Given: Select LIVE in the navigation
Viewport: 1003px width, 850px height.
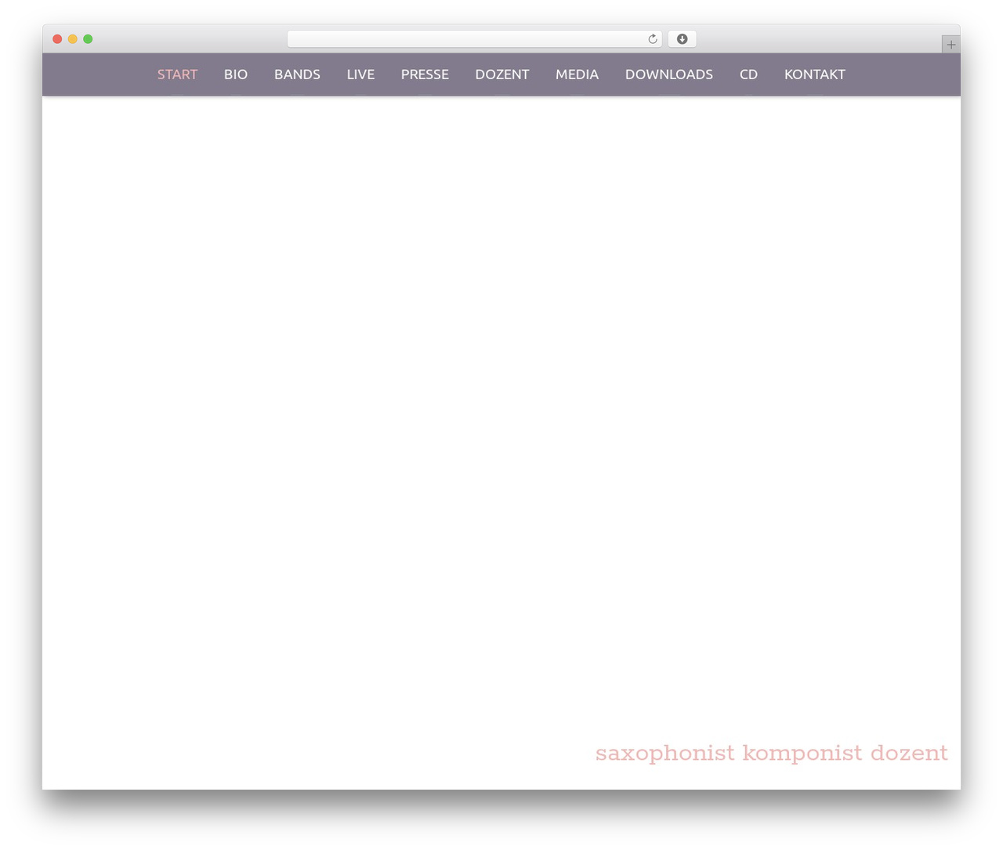Looking at the screenshot, I should (x=360, y=74).
